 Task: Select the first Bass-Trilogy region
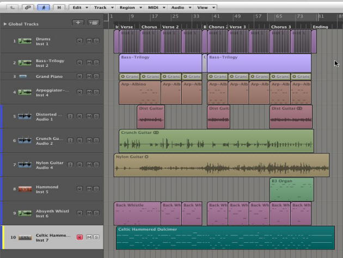[161, 63]
